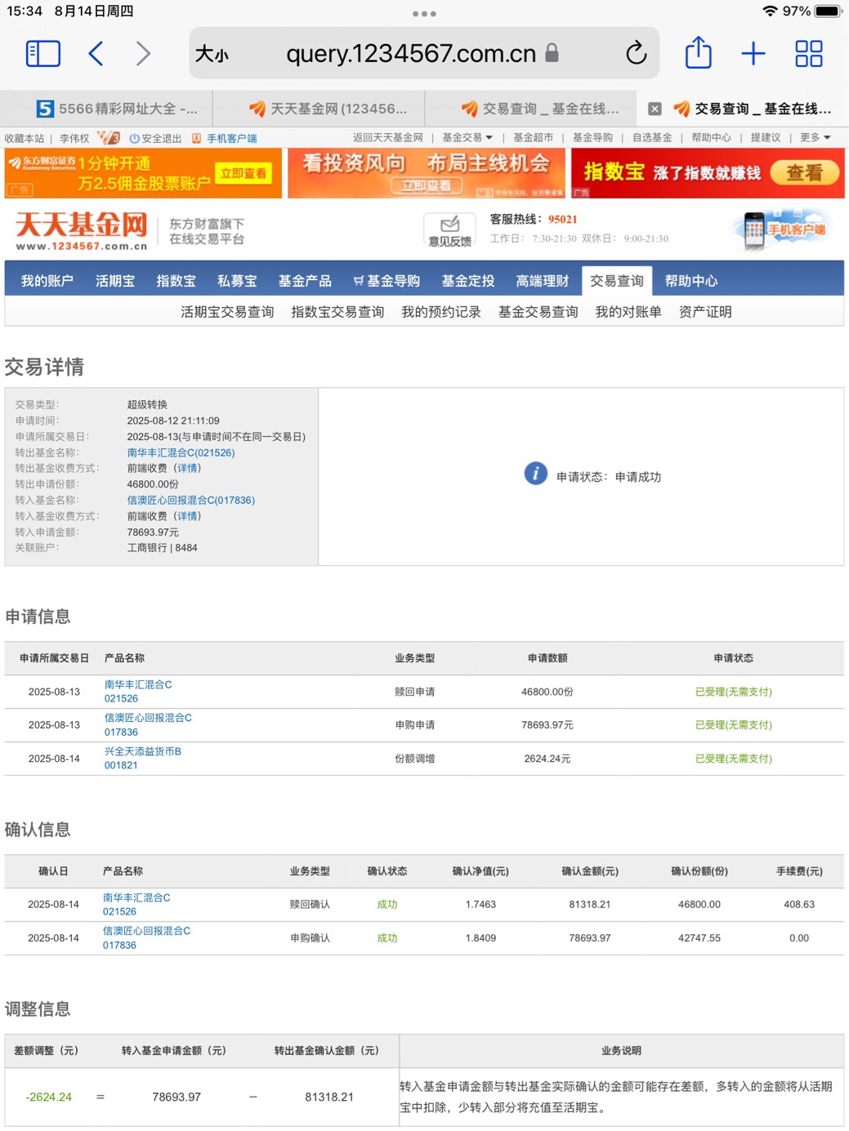Viewport: 849px width, 1131px height.
Task: Open 私募宝 menu
Action: [x=237, y=281]
